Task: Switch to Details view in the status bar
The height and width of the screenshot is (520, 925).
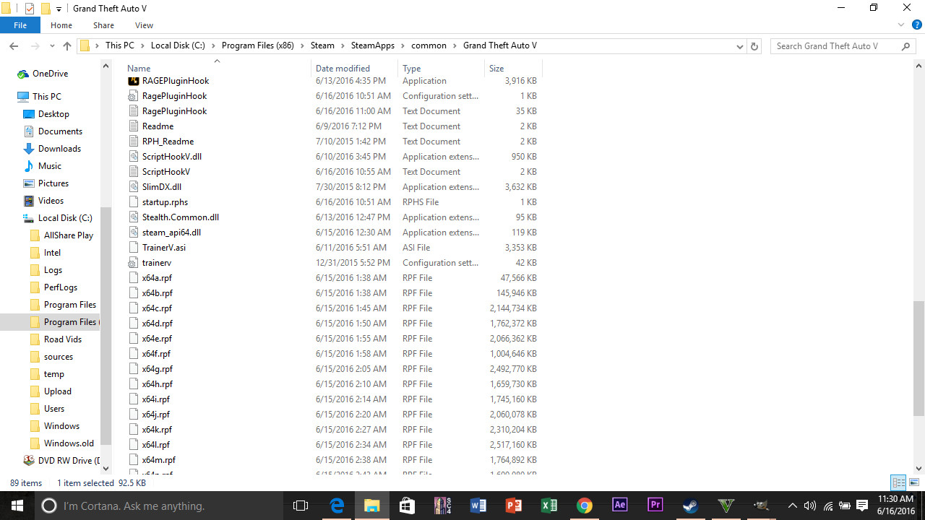Action: click(x=899, y=482)
